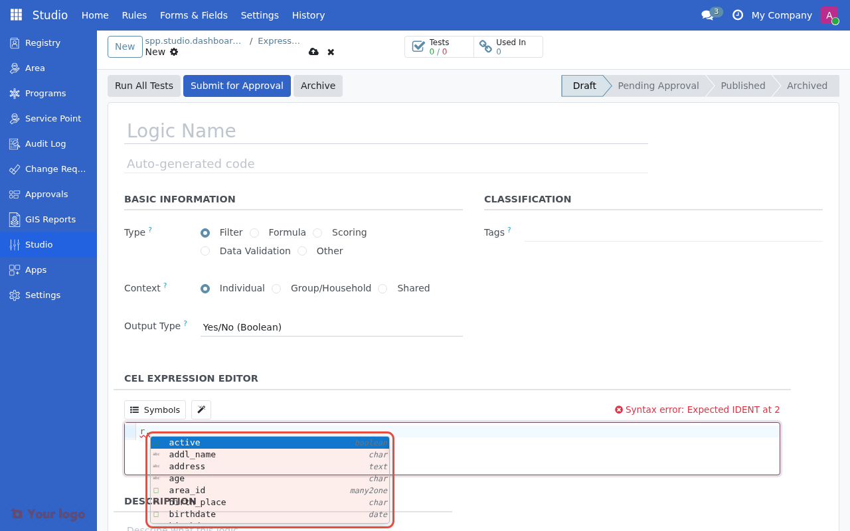
Task: Choose Group/Household context
Action: point(276,289)
